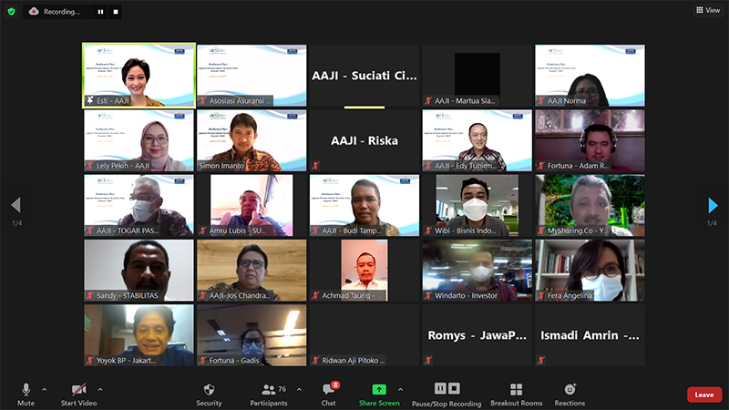Select the Yoyok BP - Jakart... tile
The width and height of the screenshot is (729, 410).
coord(139,335)
